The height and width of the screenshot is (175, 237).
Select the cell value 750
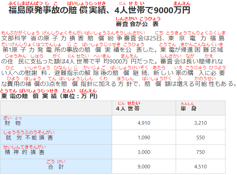coord(200,152)
